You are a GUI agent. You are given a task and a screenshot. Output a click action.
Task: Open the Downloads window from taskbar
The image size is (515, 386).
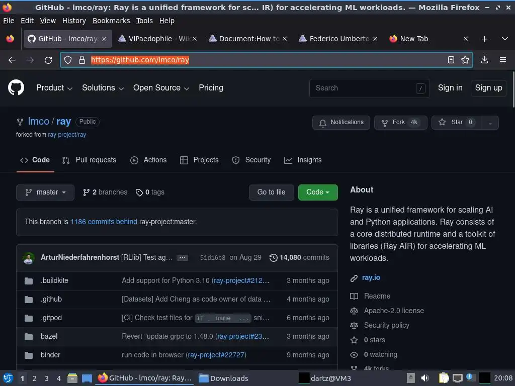tap(223, 378)
